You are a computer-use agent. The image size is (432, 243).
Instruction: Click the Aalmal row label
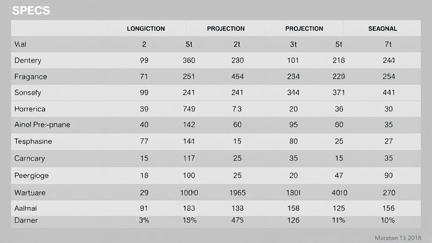[x=26, y=208]
